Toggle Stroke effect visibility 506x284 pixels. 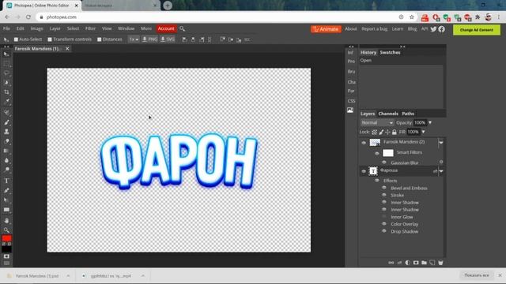click(x=384, y=195)
